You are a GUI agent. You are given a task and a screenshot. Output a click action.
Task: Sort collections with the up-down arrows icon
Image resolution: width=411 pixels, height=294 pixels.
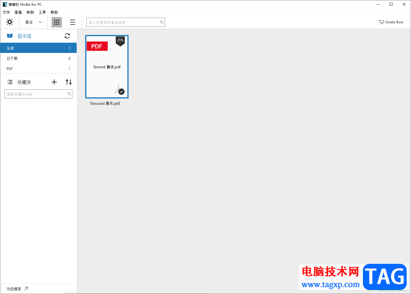(69, 82)
